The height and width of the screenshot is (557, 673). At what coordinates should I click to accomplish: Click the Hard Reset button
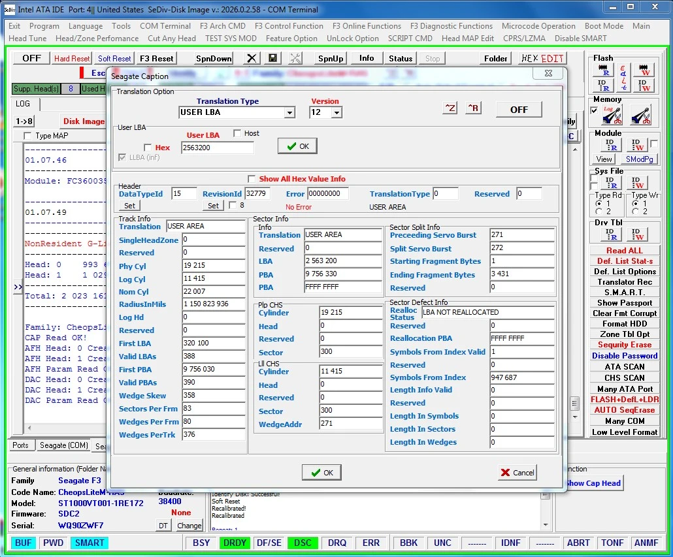[x=72, y=58]
